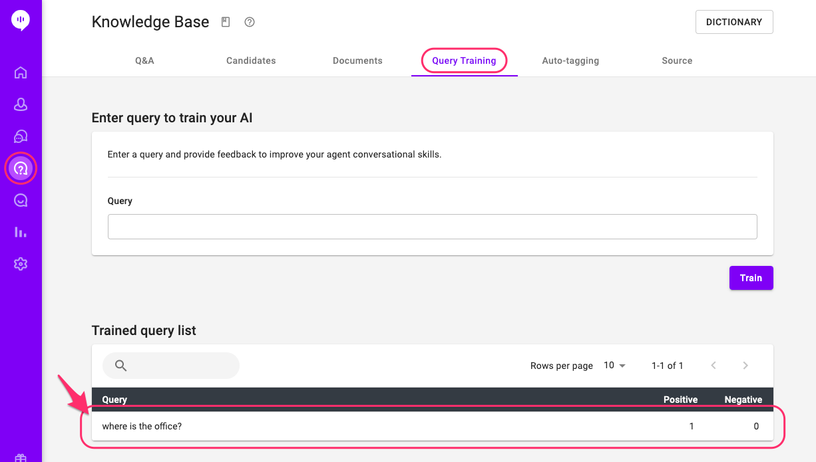Viewport: 816px width, 462px height.
Task: Focus the Query input field
Action: click(x=433, y=227)
